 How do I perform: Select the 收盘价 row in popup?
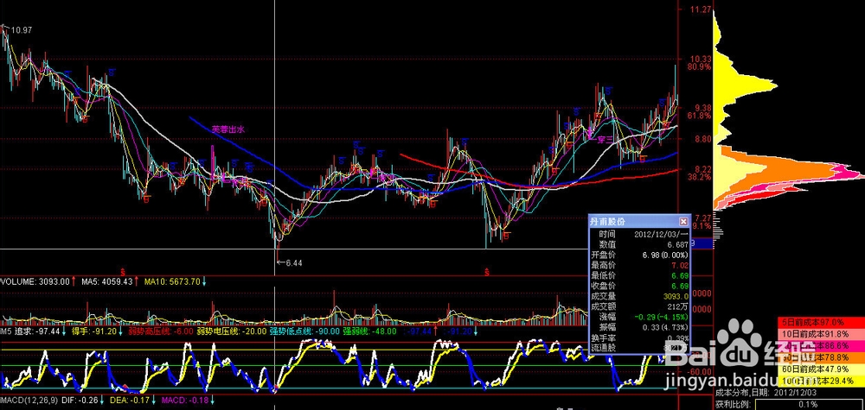click(639, 286)
